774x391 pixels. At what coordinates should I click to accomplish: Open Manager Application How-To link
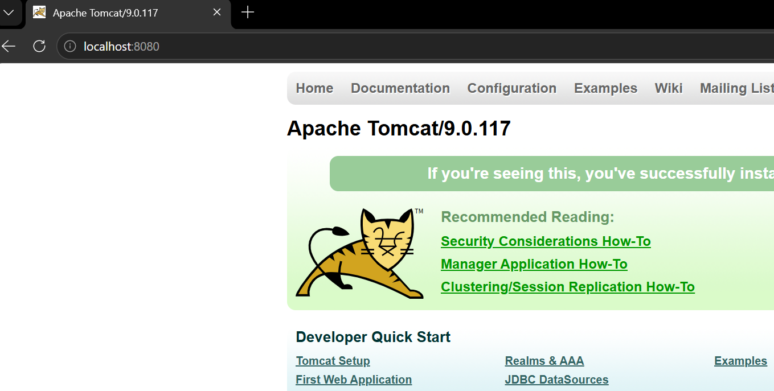pyautogui.click(x=534, y=264)
